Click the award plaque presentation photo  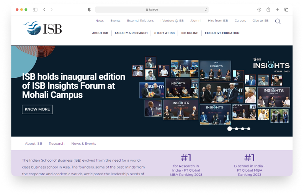pos(222,93)
